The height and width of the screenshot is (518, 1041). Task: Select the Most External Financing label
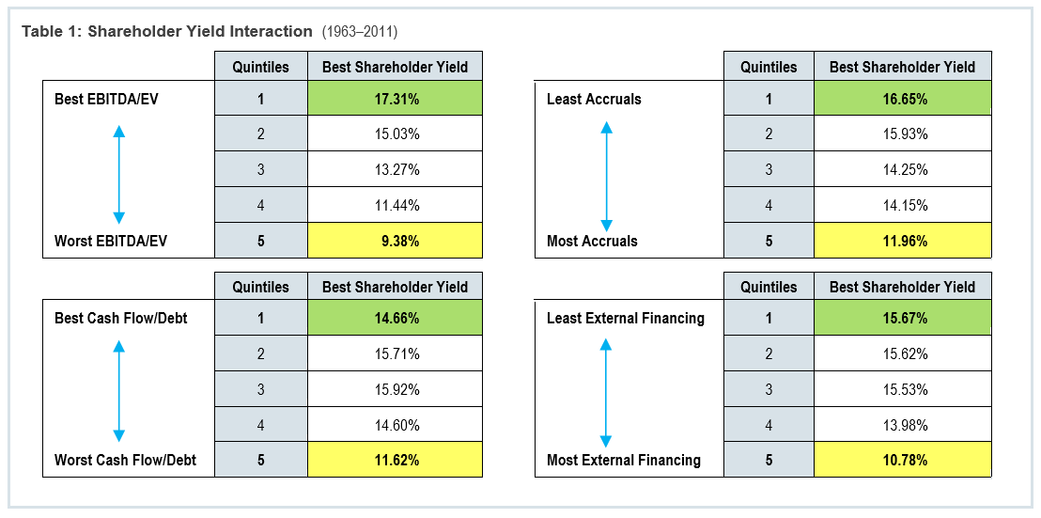coord(624,460)
